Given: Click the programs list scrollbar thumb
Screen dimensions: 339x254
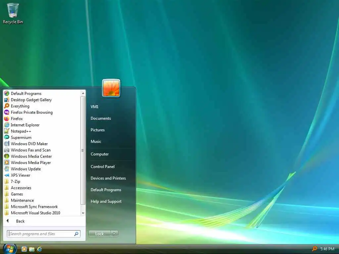Looking at the screenshot, I should pos(83,150).
